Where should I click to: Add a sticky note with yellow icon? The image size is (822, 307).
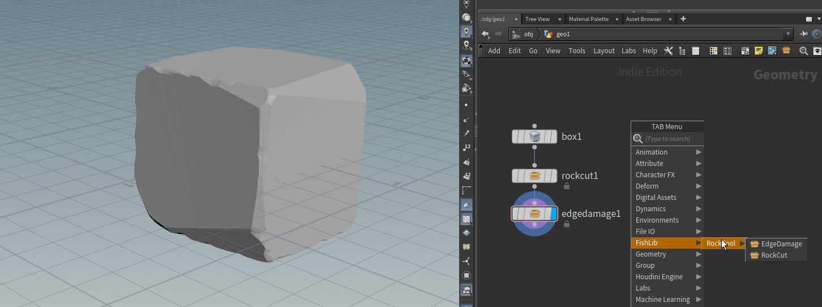click(x=759, y=51)
